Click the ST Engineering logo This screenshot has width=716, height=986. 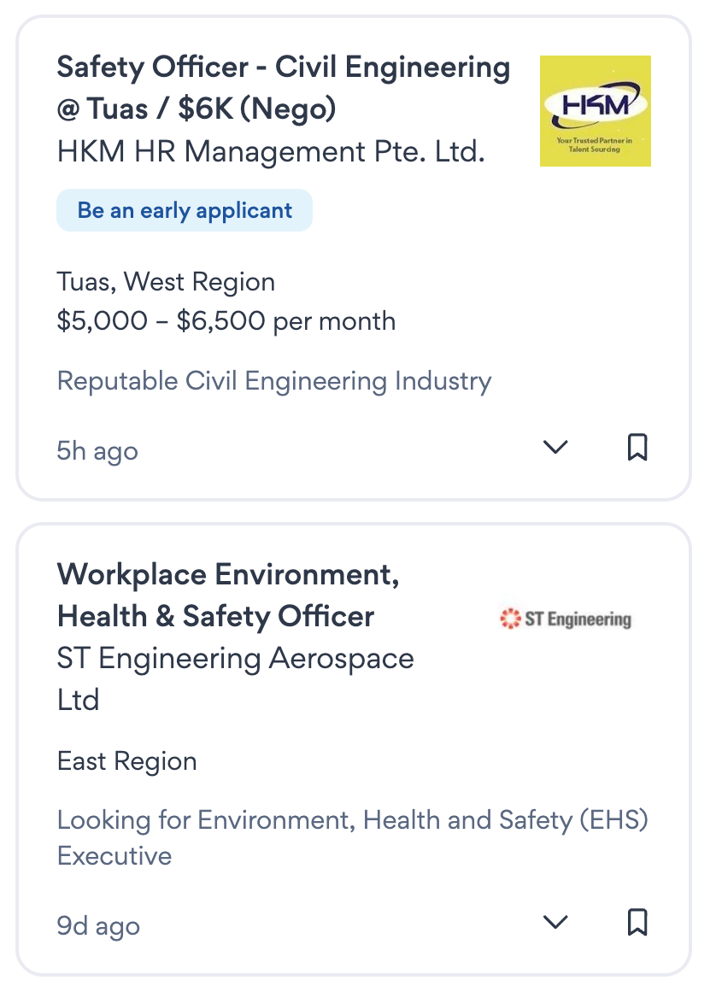(x=566, y=619)
